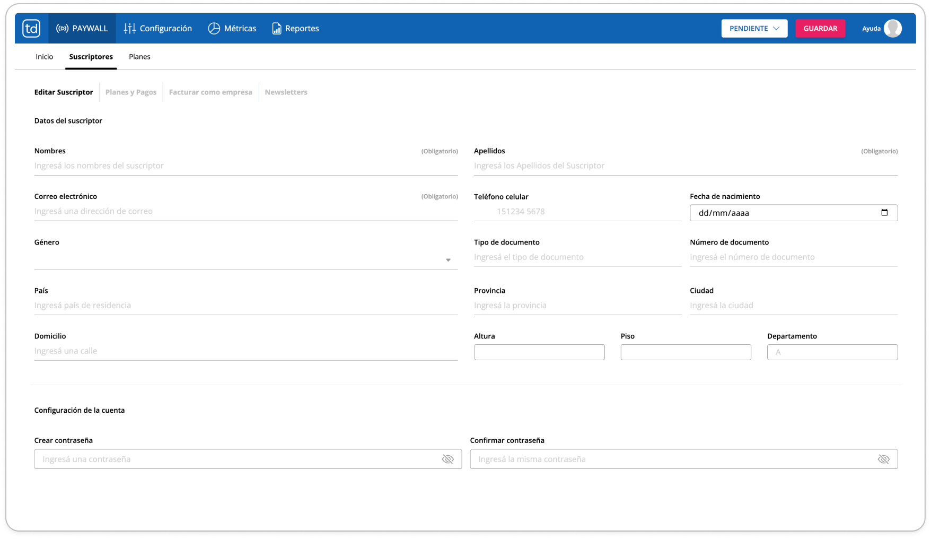Image resolution: width=931 pixels, height=539 pixels.
Task: Go to the Inicio tab
Action: click(45, 57)
